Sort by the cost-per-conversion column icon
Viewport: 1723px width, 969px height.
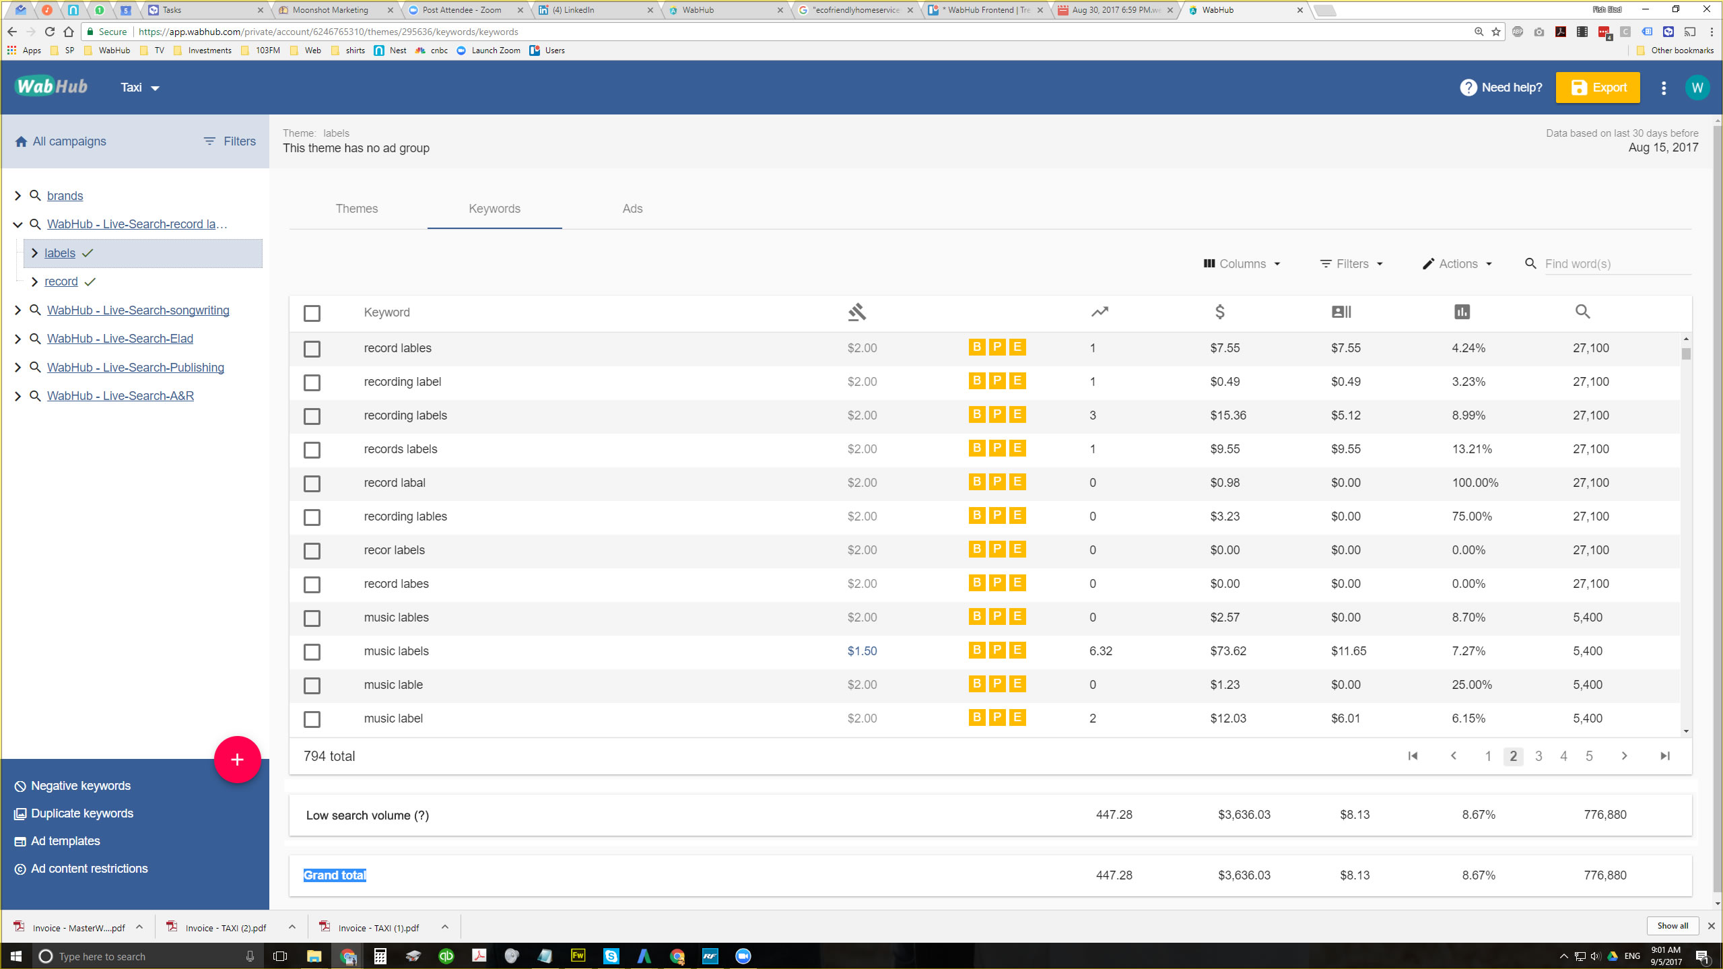[1341, 312]
